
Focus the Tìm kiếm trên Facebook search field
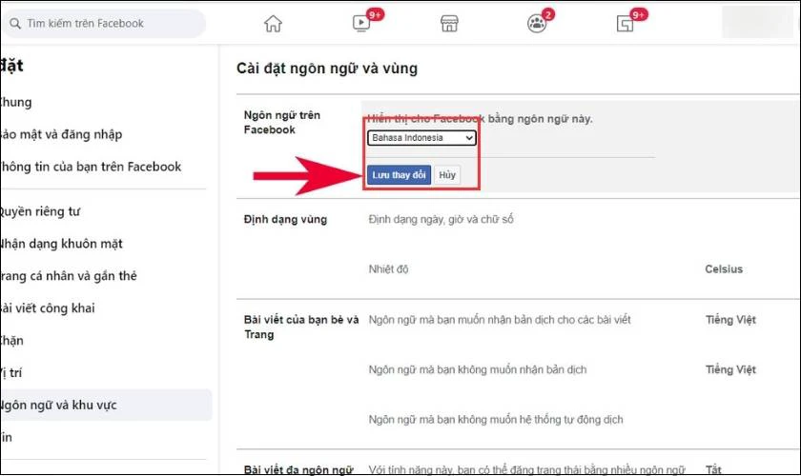pos(104,24)
